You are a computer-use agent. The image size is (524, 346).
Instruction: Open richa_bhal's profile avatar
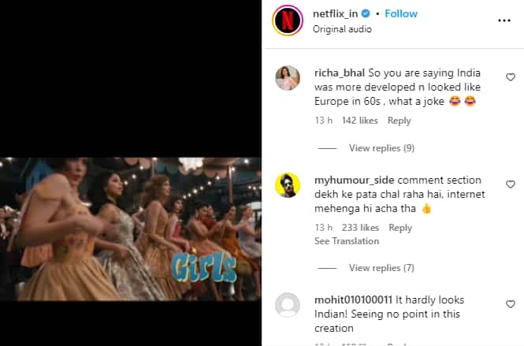pos(288,78)
